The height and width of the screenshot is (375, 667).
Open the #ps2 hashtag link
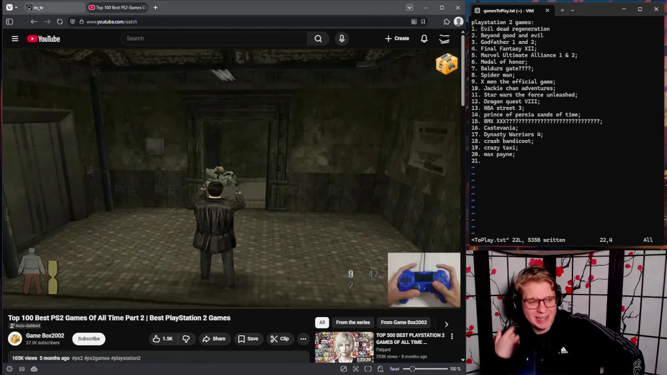77,358
